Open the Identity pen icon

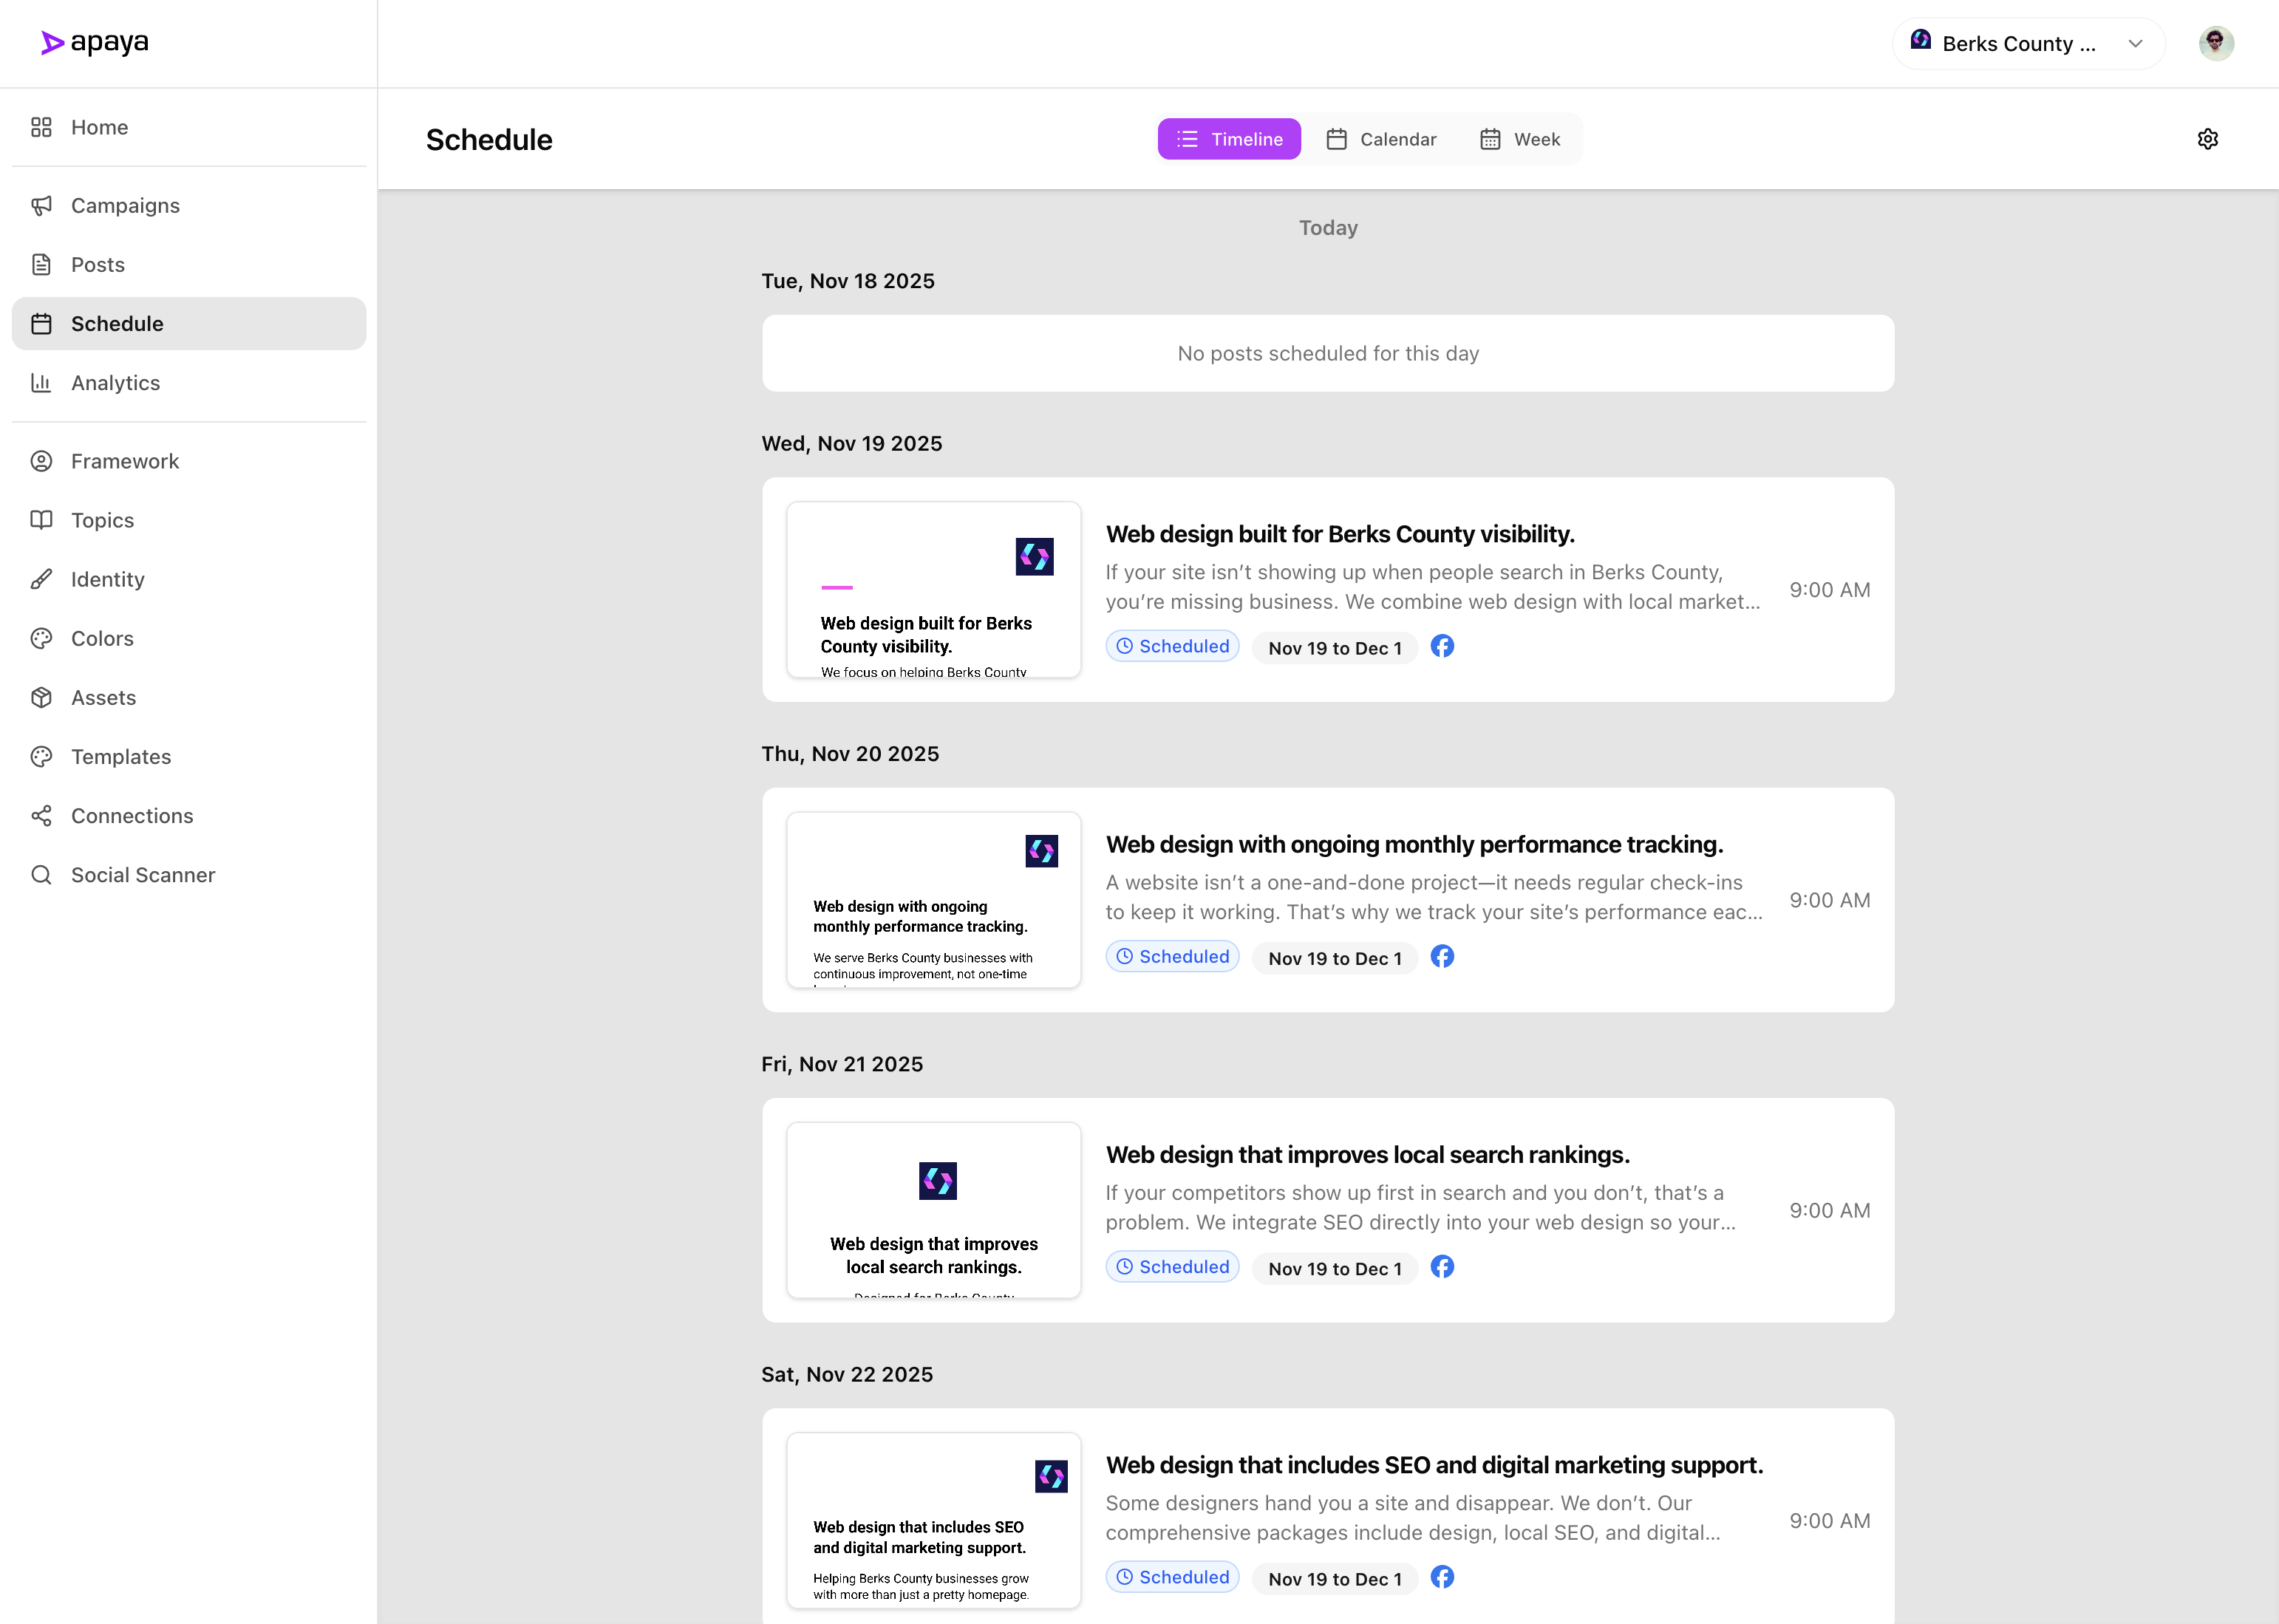tap(41, 579)
